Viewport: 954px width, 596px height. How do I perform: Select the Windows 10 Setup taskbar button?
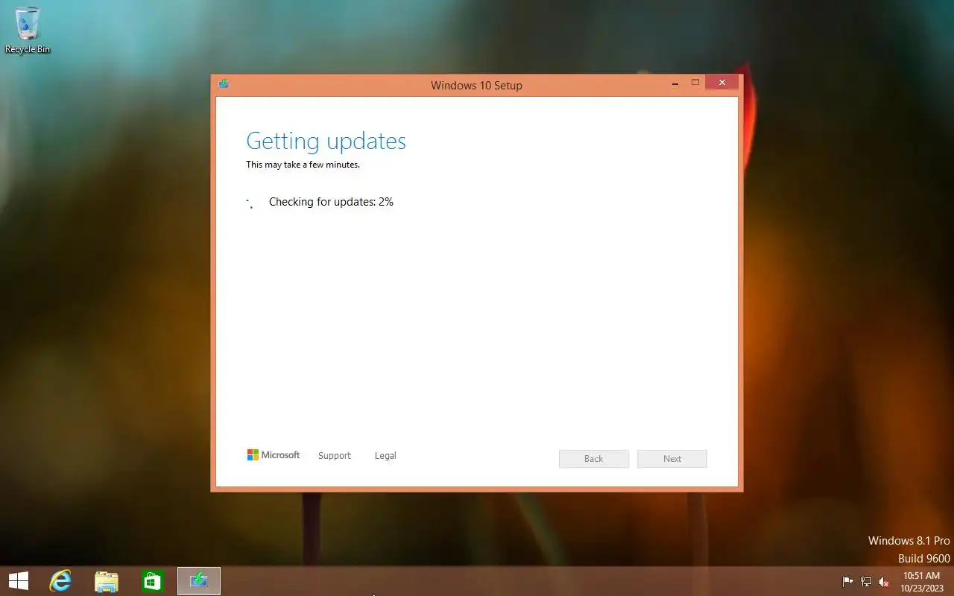click(x=199, y=581)
